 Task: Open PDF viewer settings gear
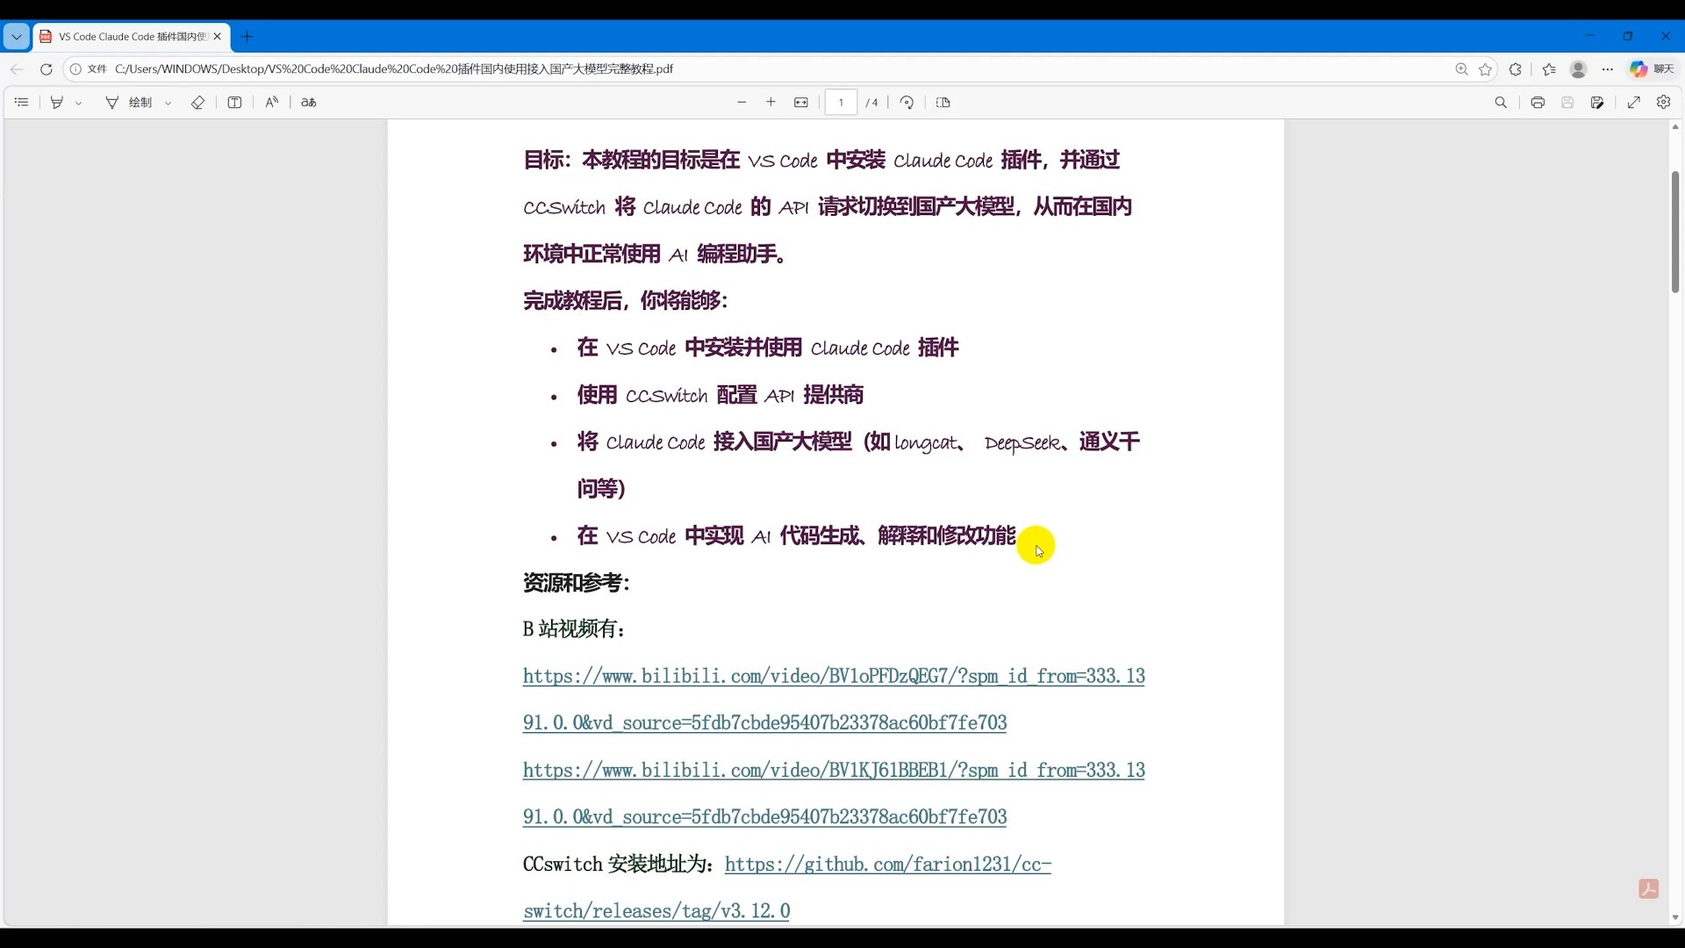point(1663,103)
